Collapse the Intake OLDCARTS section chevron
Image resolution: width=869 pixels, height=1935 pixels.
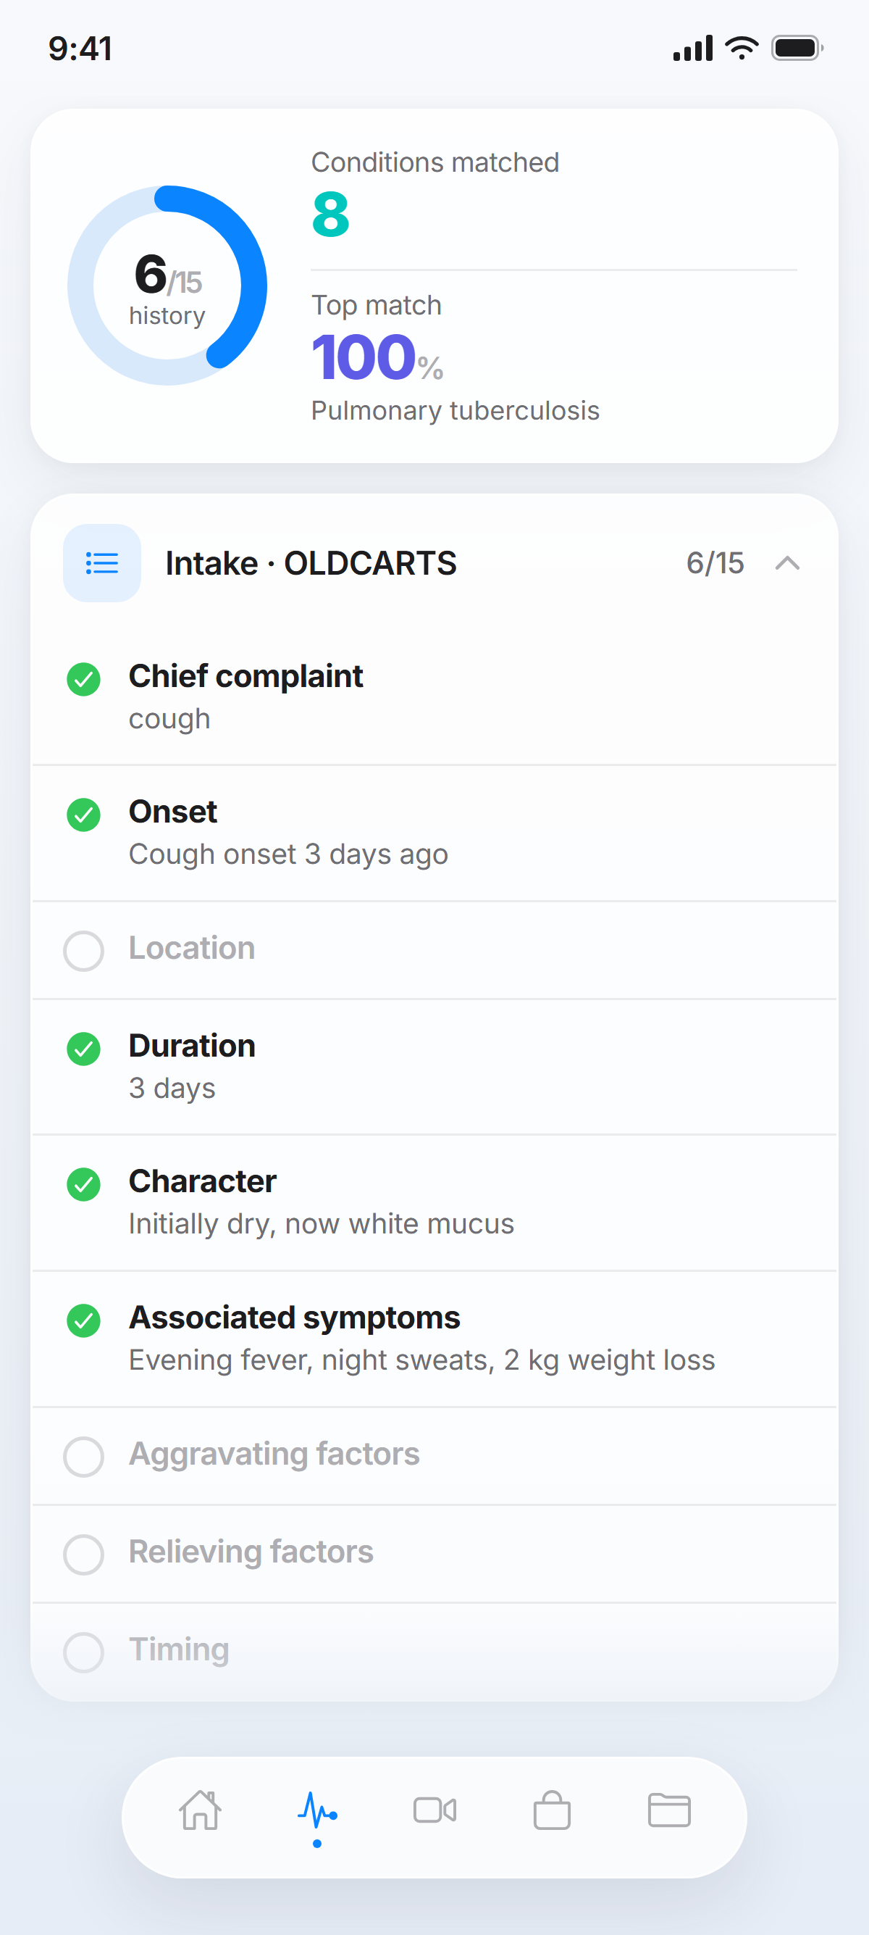(786, 562)
